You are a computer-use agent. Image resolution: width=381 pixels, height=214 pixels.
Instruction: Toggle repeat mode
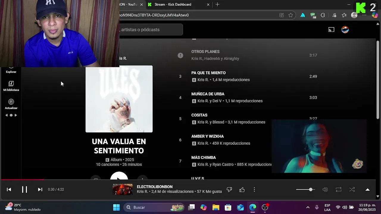[338, 189]
